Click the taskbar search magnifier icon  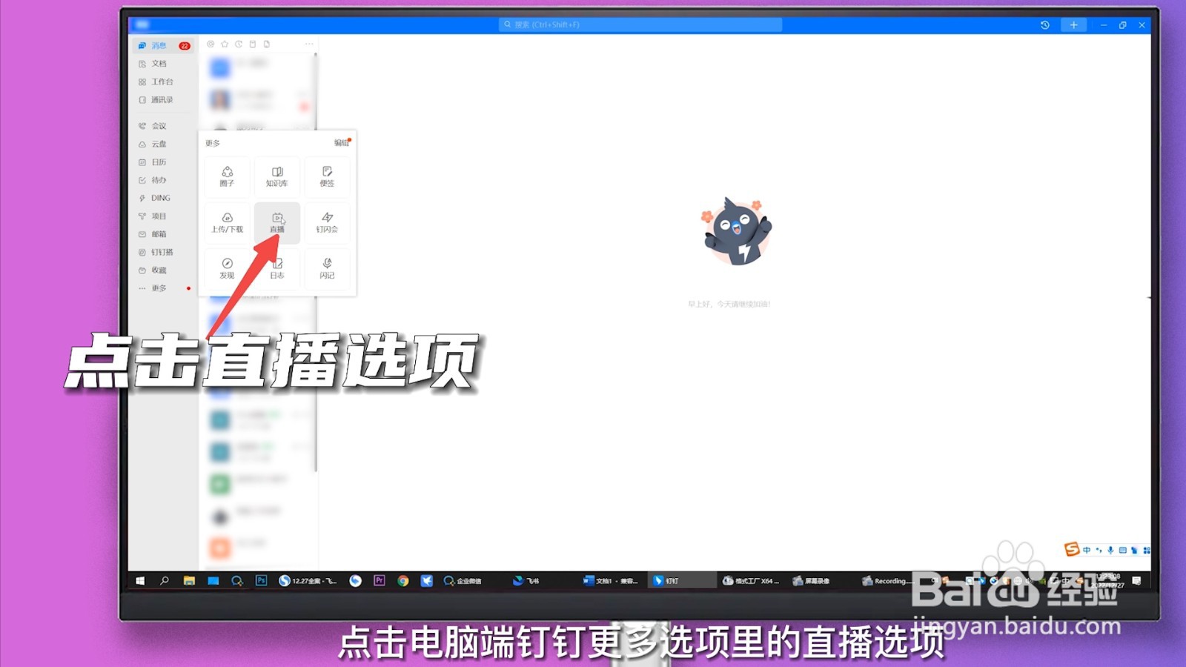165,581
